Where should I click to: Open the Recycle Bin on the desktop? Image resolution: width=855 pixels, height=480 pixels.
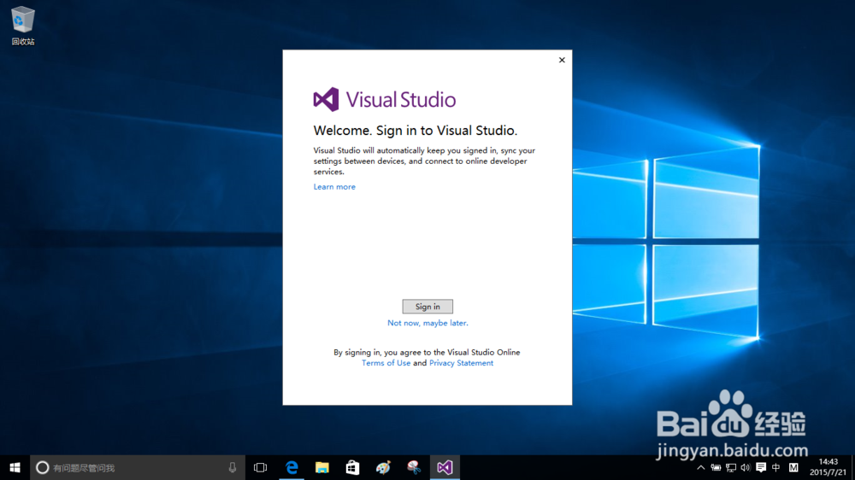pos(23,26)
